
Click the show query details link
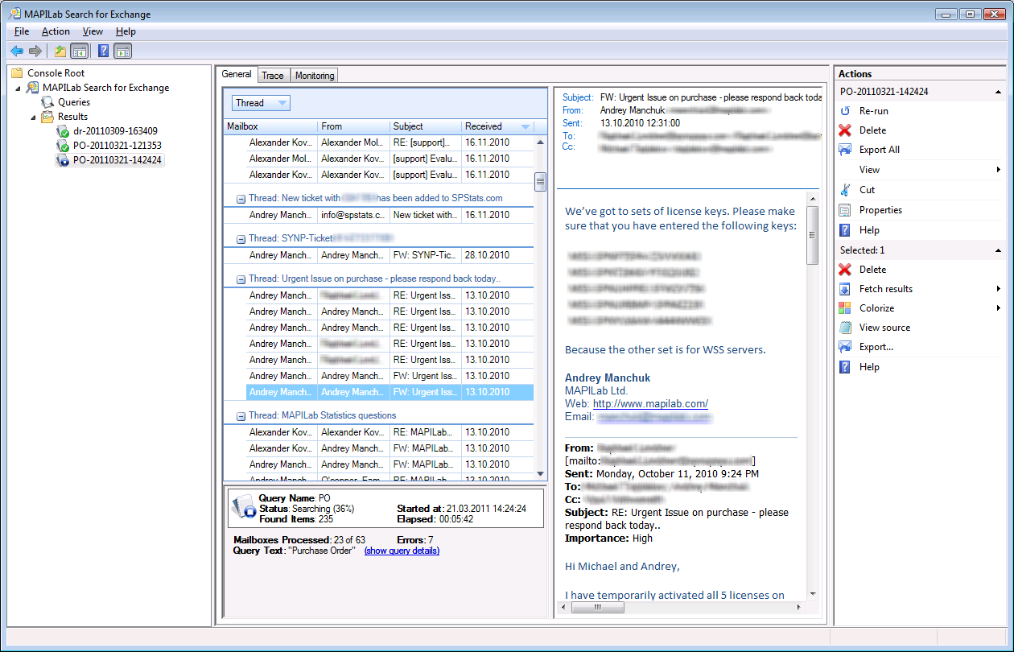pyautogui.click(x=402, y=551)
